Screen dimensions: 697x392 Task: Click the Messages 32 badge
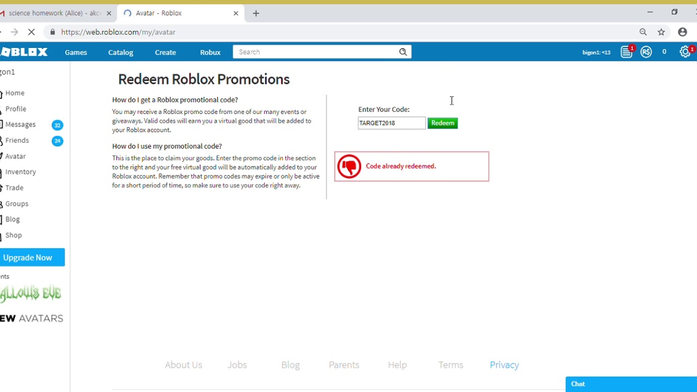pyautogui.click(x=57, y=125)
